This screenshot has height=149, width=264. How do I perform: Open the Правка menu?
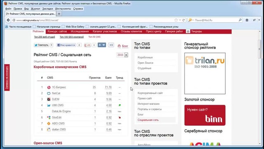(18, 9)
